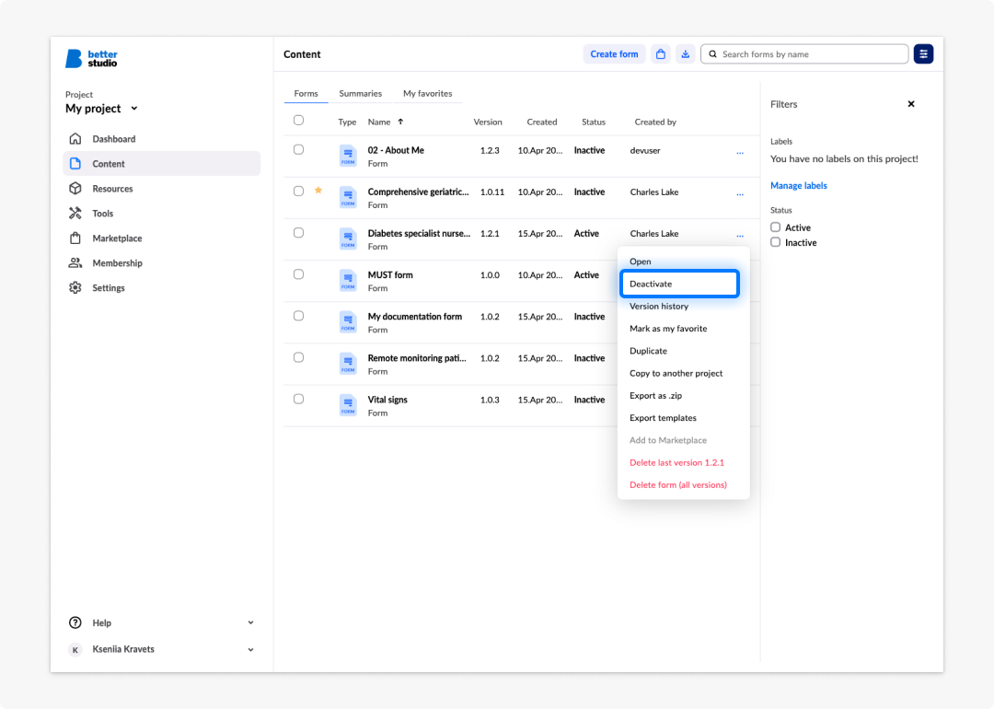Open Marketplace sidebar bag icon
Image resolution: width=994 pixels, height=709 pixels.
[75, 238]
